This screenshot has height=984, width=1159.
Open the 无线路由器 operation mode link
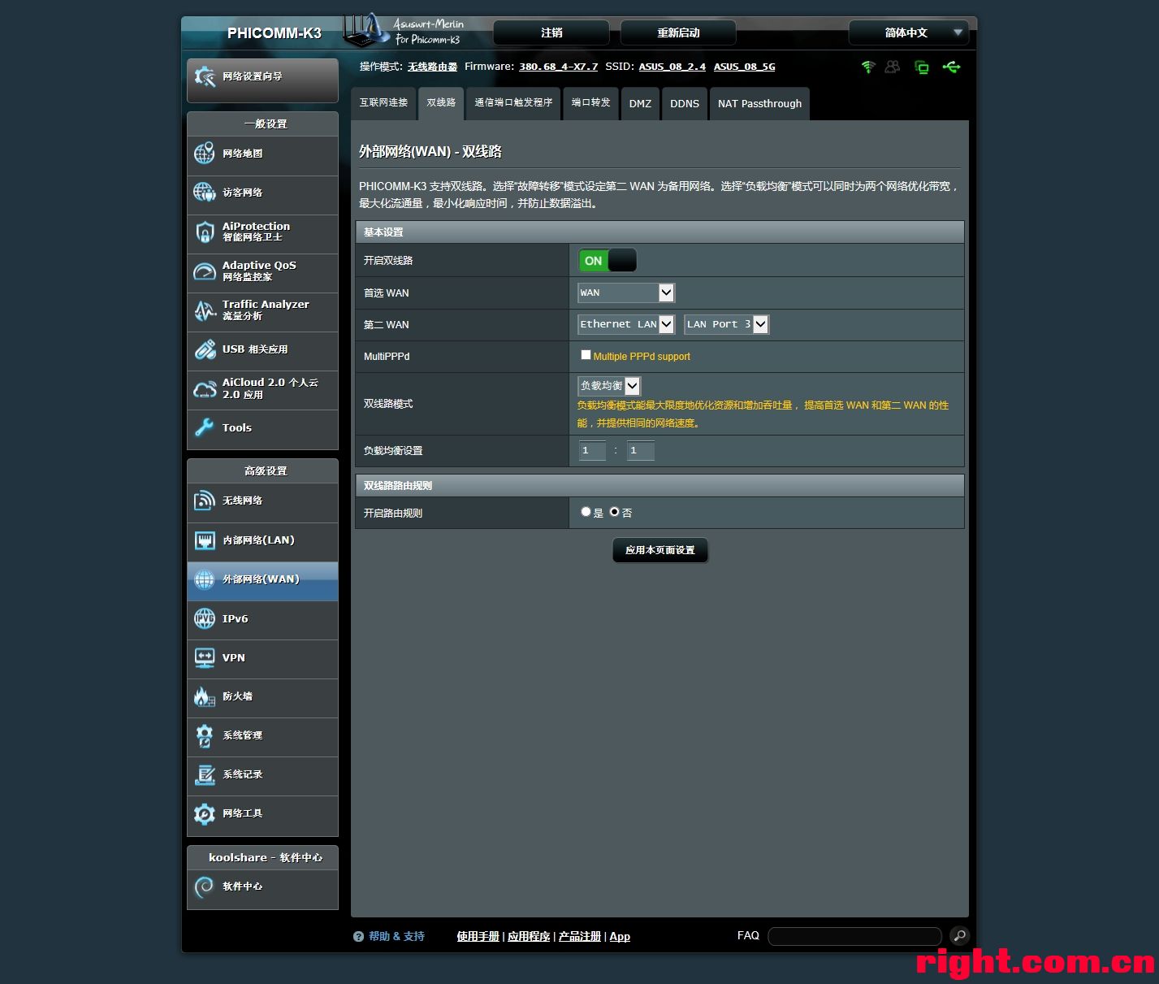[433, 67]
